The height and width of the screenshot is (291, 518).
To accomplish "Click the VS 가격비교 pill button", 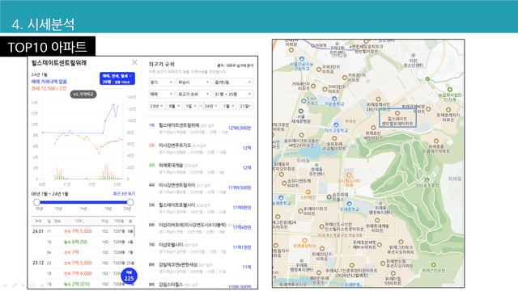I will point(83,95).
